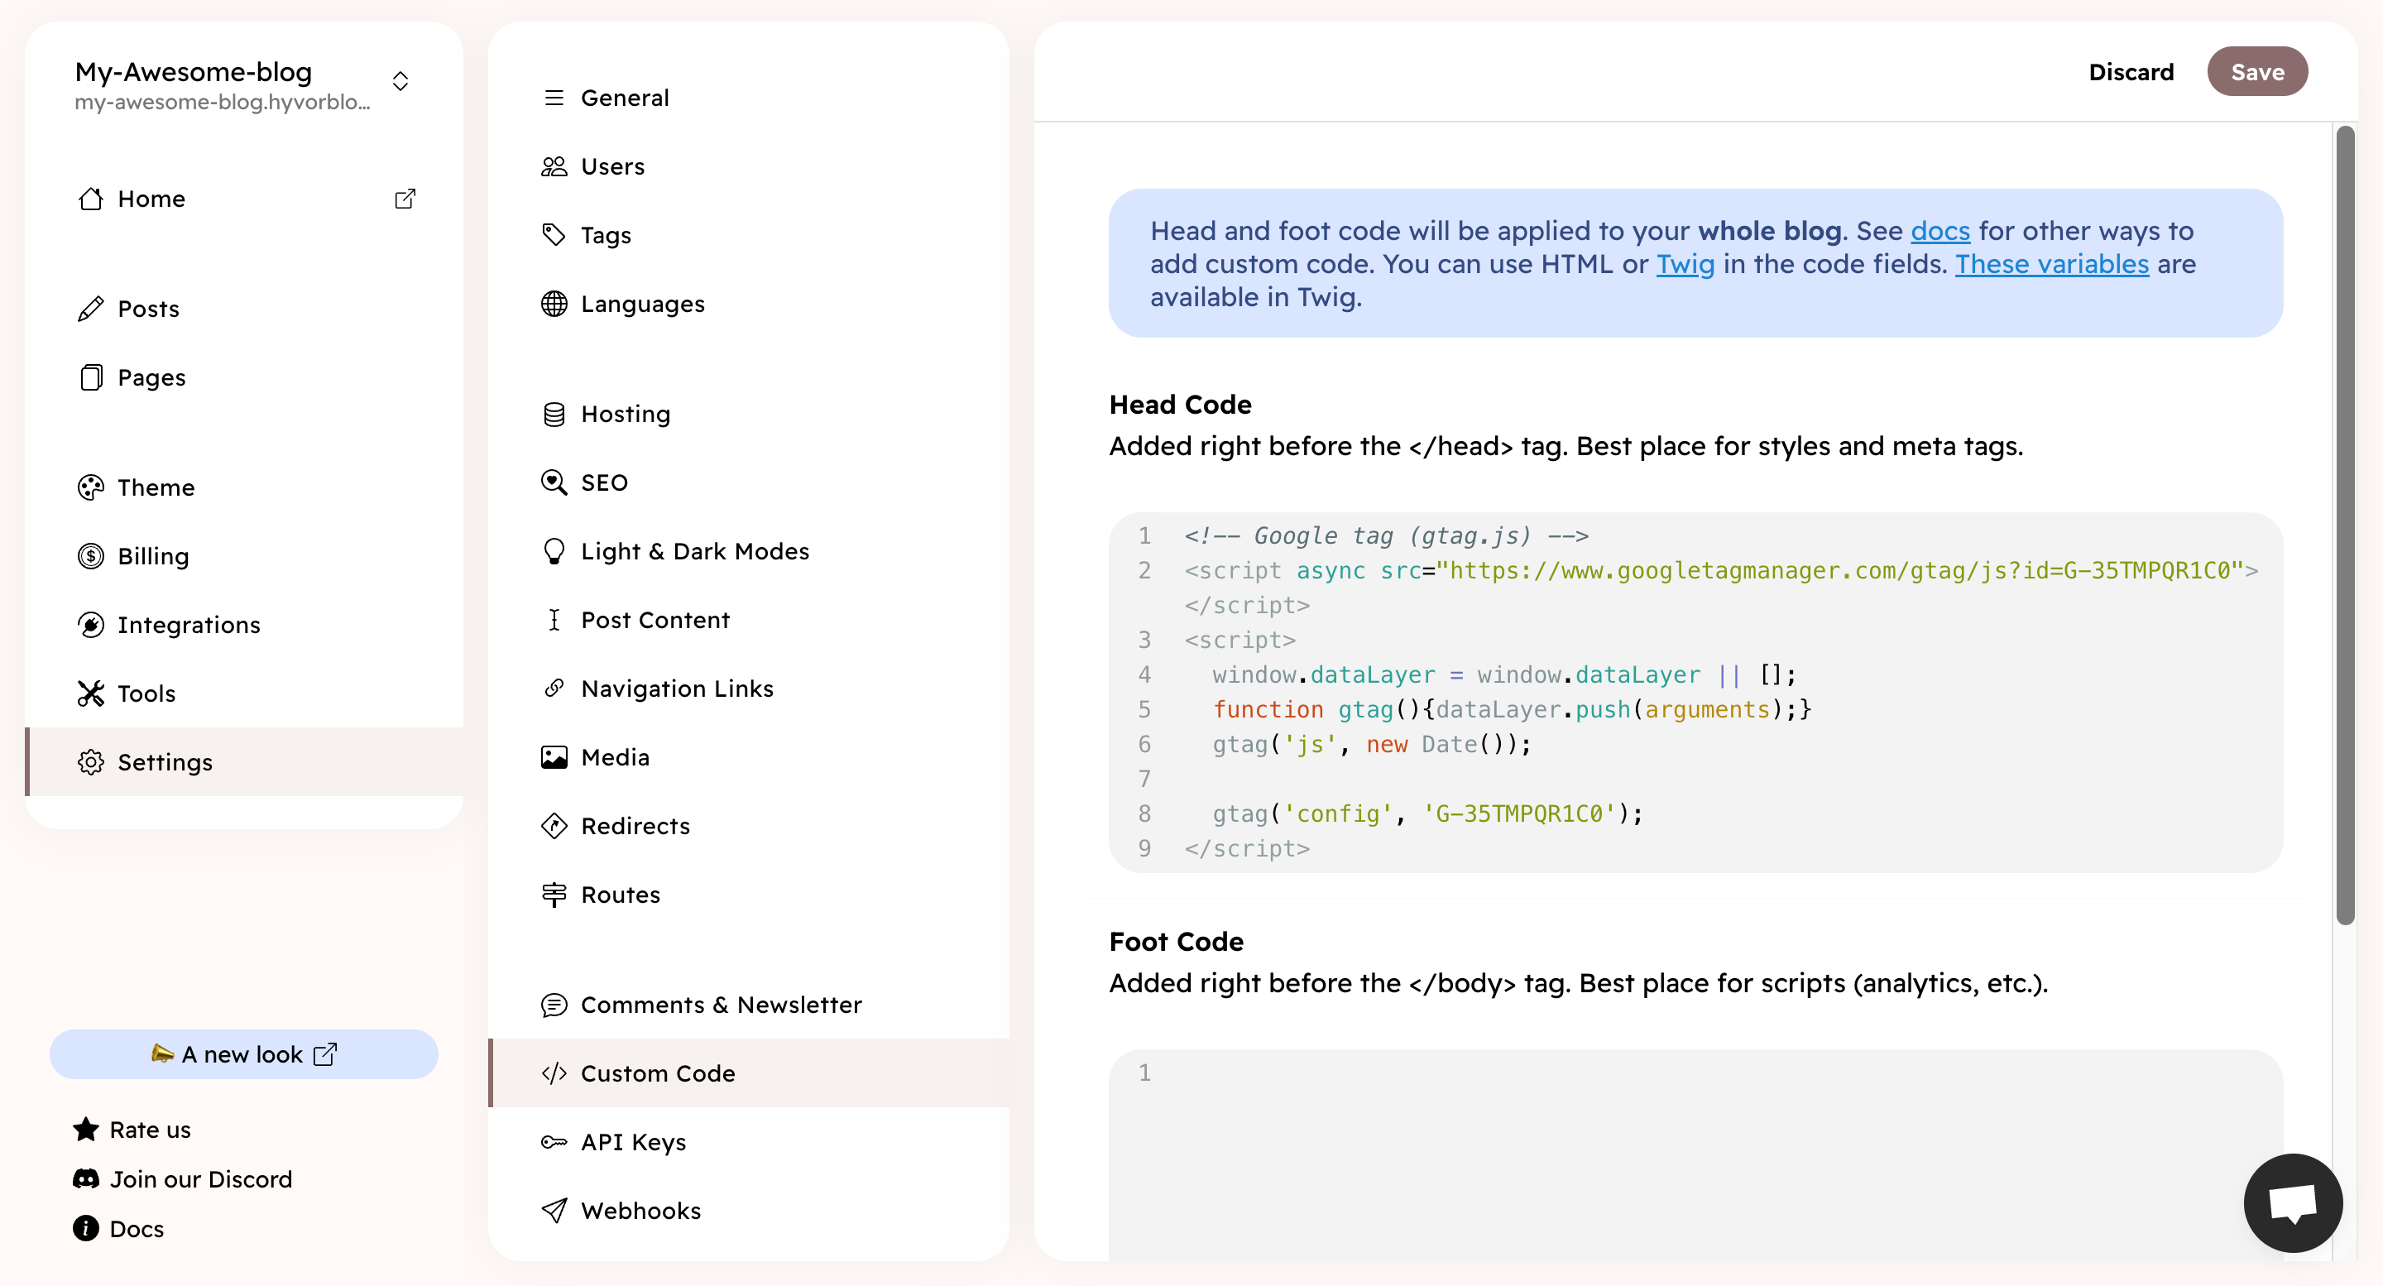Click the Redirects arrow icon
Viewport: 2383px width, 1286px height.
554,825
